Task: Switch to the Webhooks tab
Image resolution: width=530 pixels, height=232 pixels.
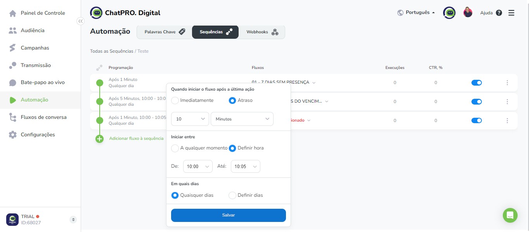Action: 262,32
